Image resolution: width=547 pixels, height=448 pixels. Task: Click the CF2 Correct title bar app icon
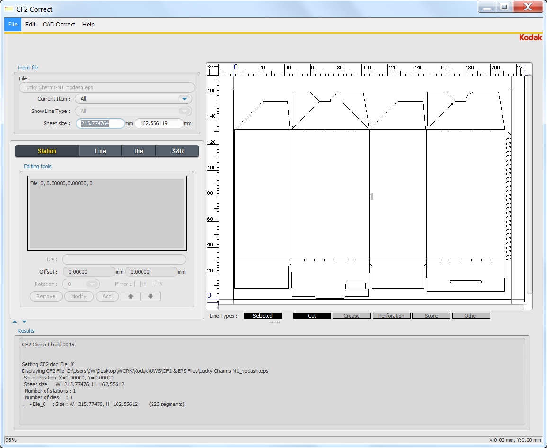point(9,9)
